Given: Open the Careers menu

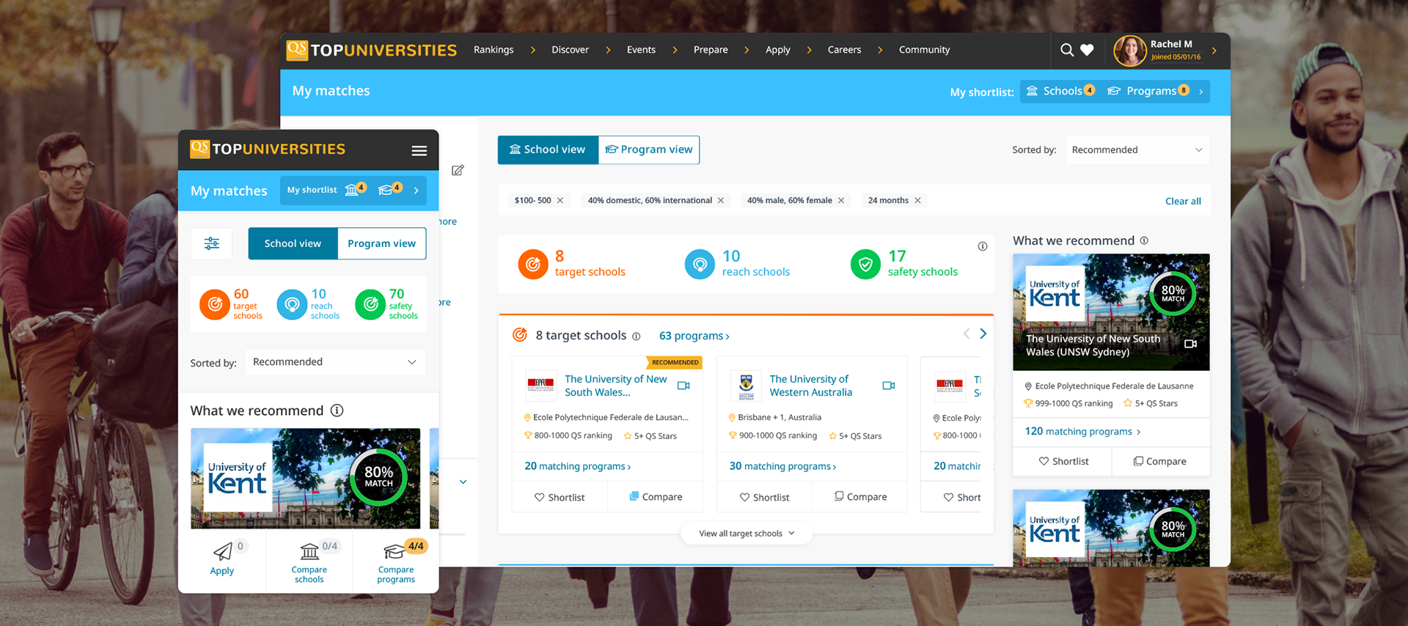Looking at the screenshot, I should 844,50.
